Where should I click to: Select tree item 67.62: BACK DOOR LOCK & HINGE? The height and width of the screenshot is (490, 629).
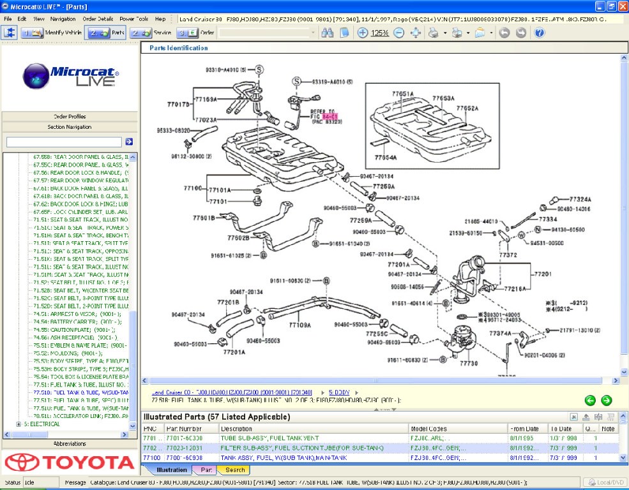click(80, 204)
